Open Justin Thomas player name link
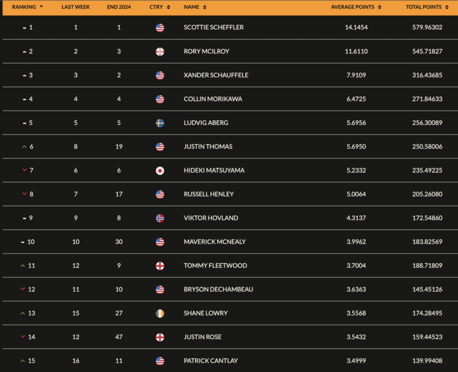 208,146
